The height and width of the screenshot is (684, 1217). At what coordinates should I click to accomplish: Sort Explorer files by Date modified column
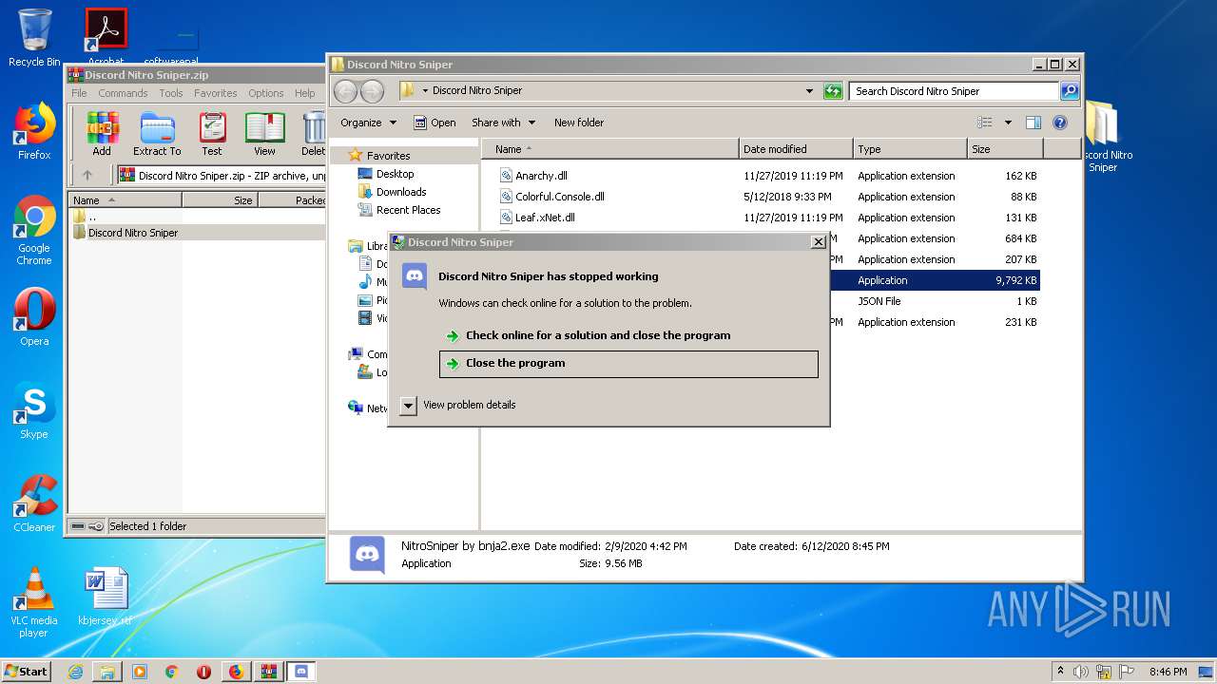click(796, 149)
